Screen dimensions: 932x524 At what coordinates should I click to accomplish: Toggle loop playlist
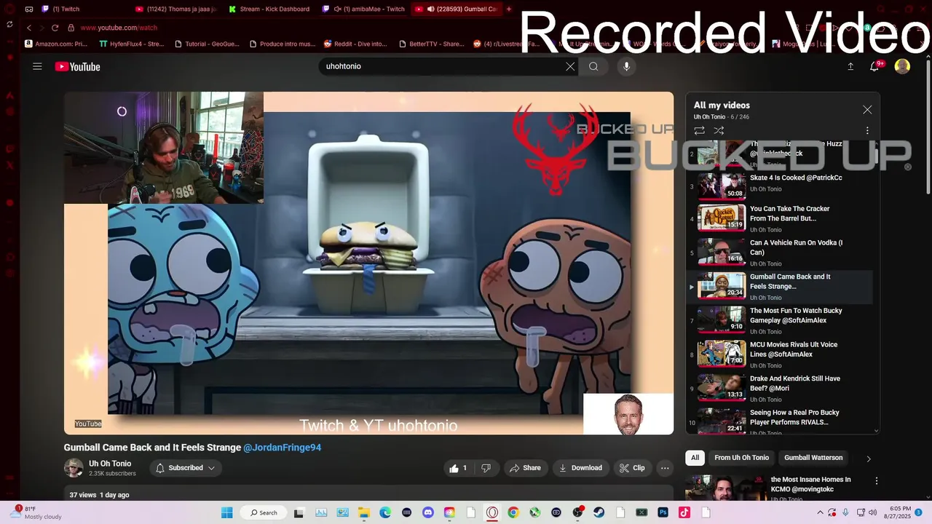[699, 131]
